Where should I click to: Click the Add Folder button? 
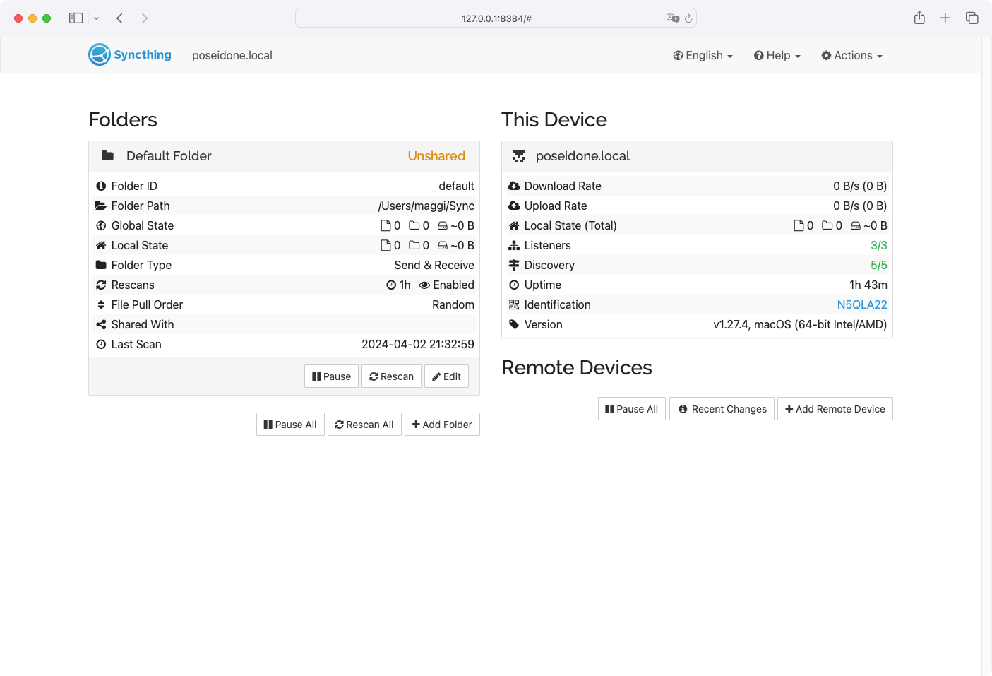click(442, 425)
